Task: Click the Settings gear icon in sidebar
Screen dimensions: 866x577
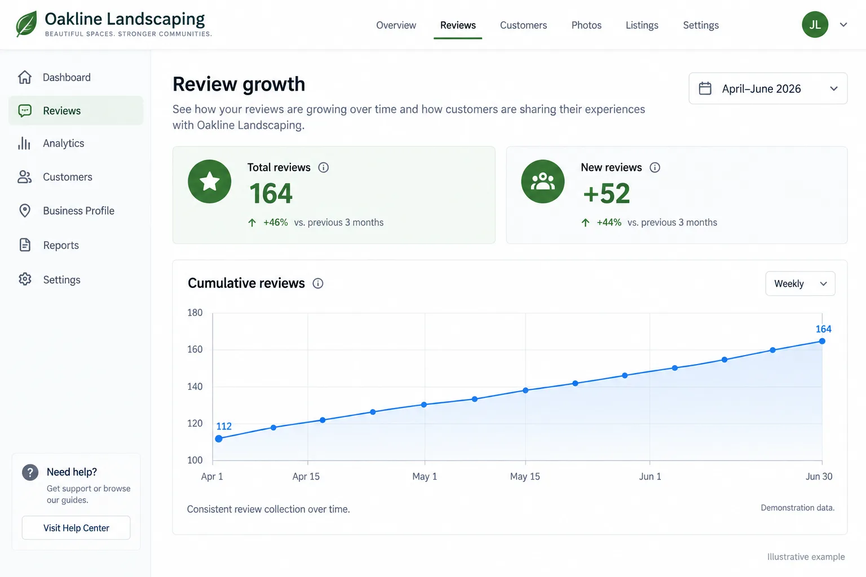Action: pyautogui.click(x=25, y=279)
